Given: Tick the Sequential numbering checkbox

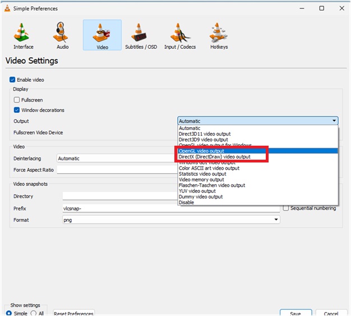Looking at the screenshot, I should 286,208.
